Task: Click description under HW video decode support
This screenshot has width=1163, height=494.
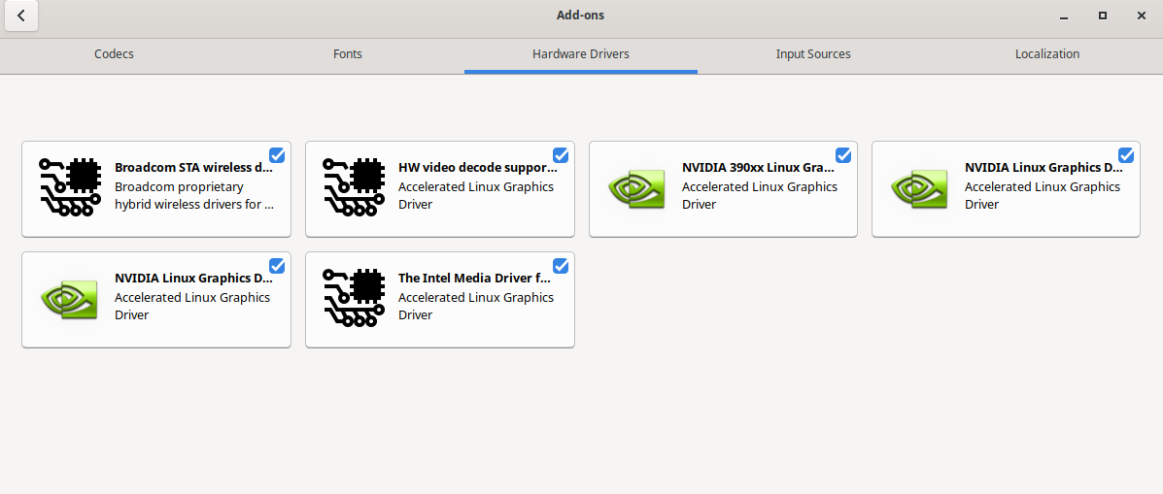Action: pos(476,195)
